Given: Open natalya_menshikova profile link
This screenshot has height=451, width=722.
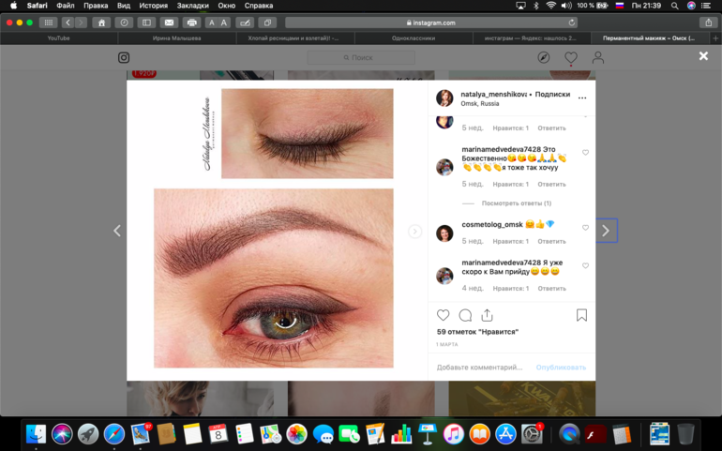Looking at the screenshot, I should click(493, 94).
